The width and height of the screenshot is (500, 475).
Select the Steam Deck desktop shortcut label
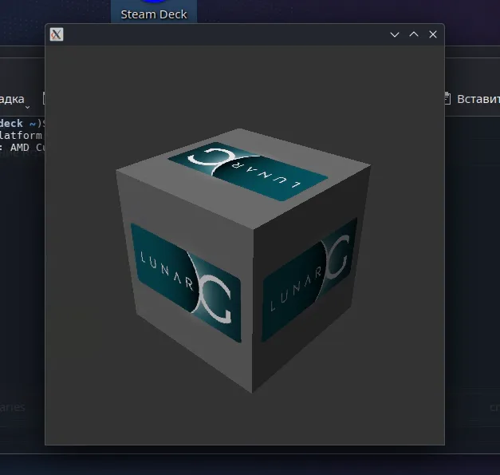pos(154,14)
